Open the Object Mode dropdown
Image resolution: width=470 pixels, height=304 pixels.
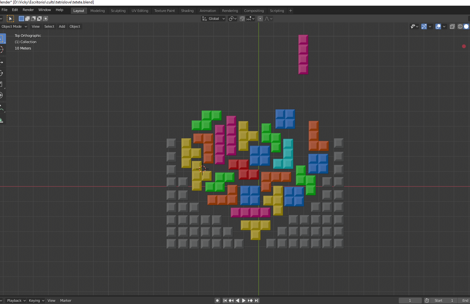(14, 26)
